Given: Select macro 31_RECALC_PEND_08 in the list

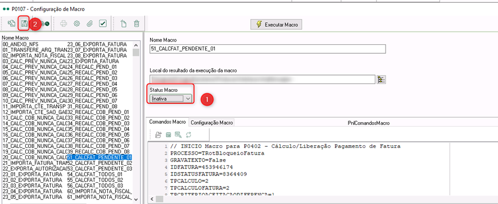Looking at the screenshot, I should pos(92,106).
